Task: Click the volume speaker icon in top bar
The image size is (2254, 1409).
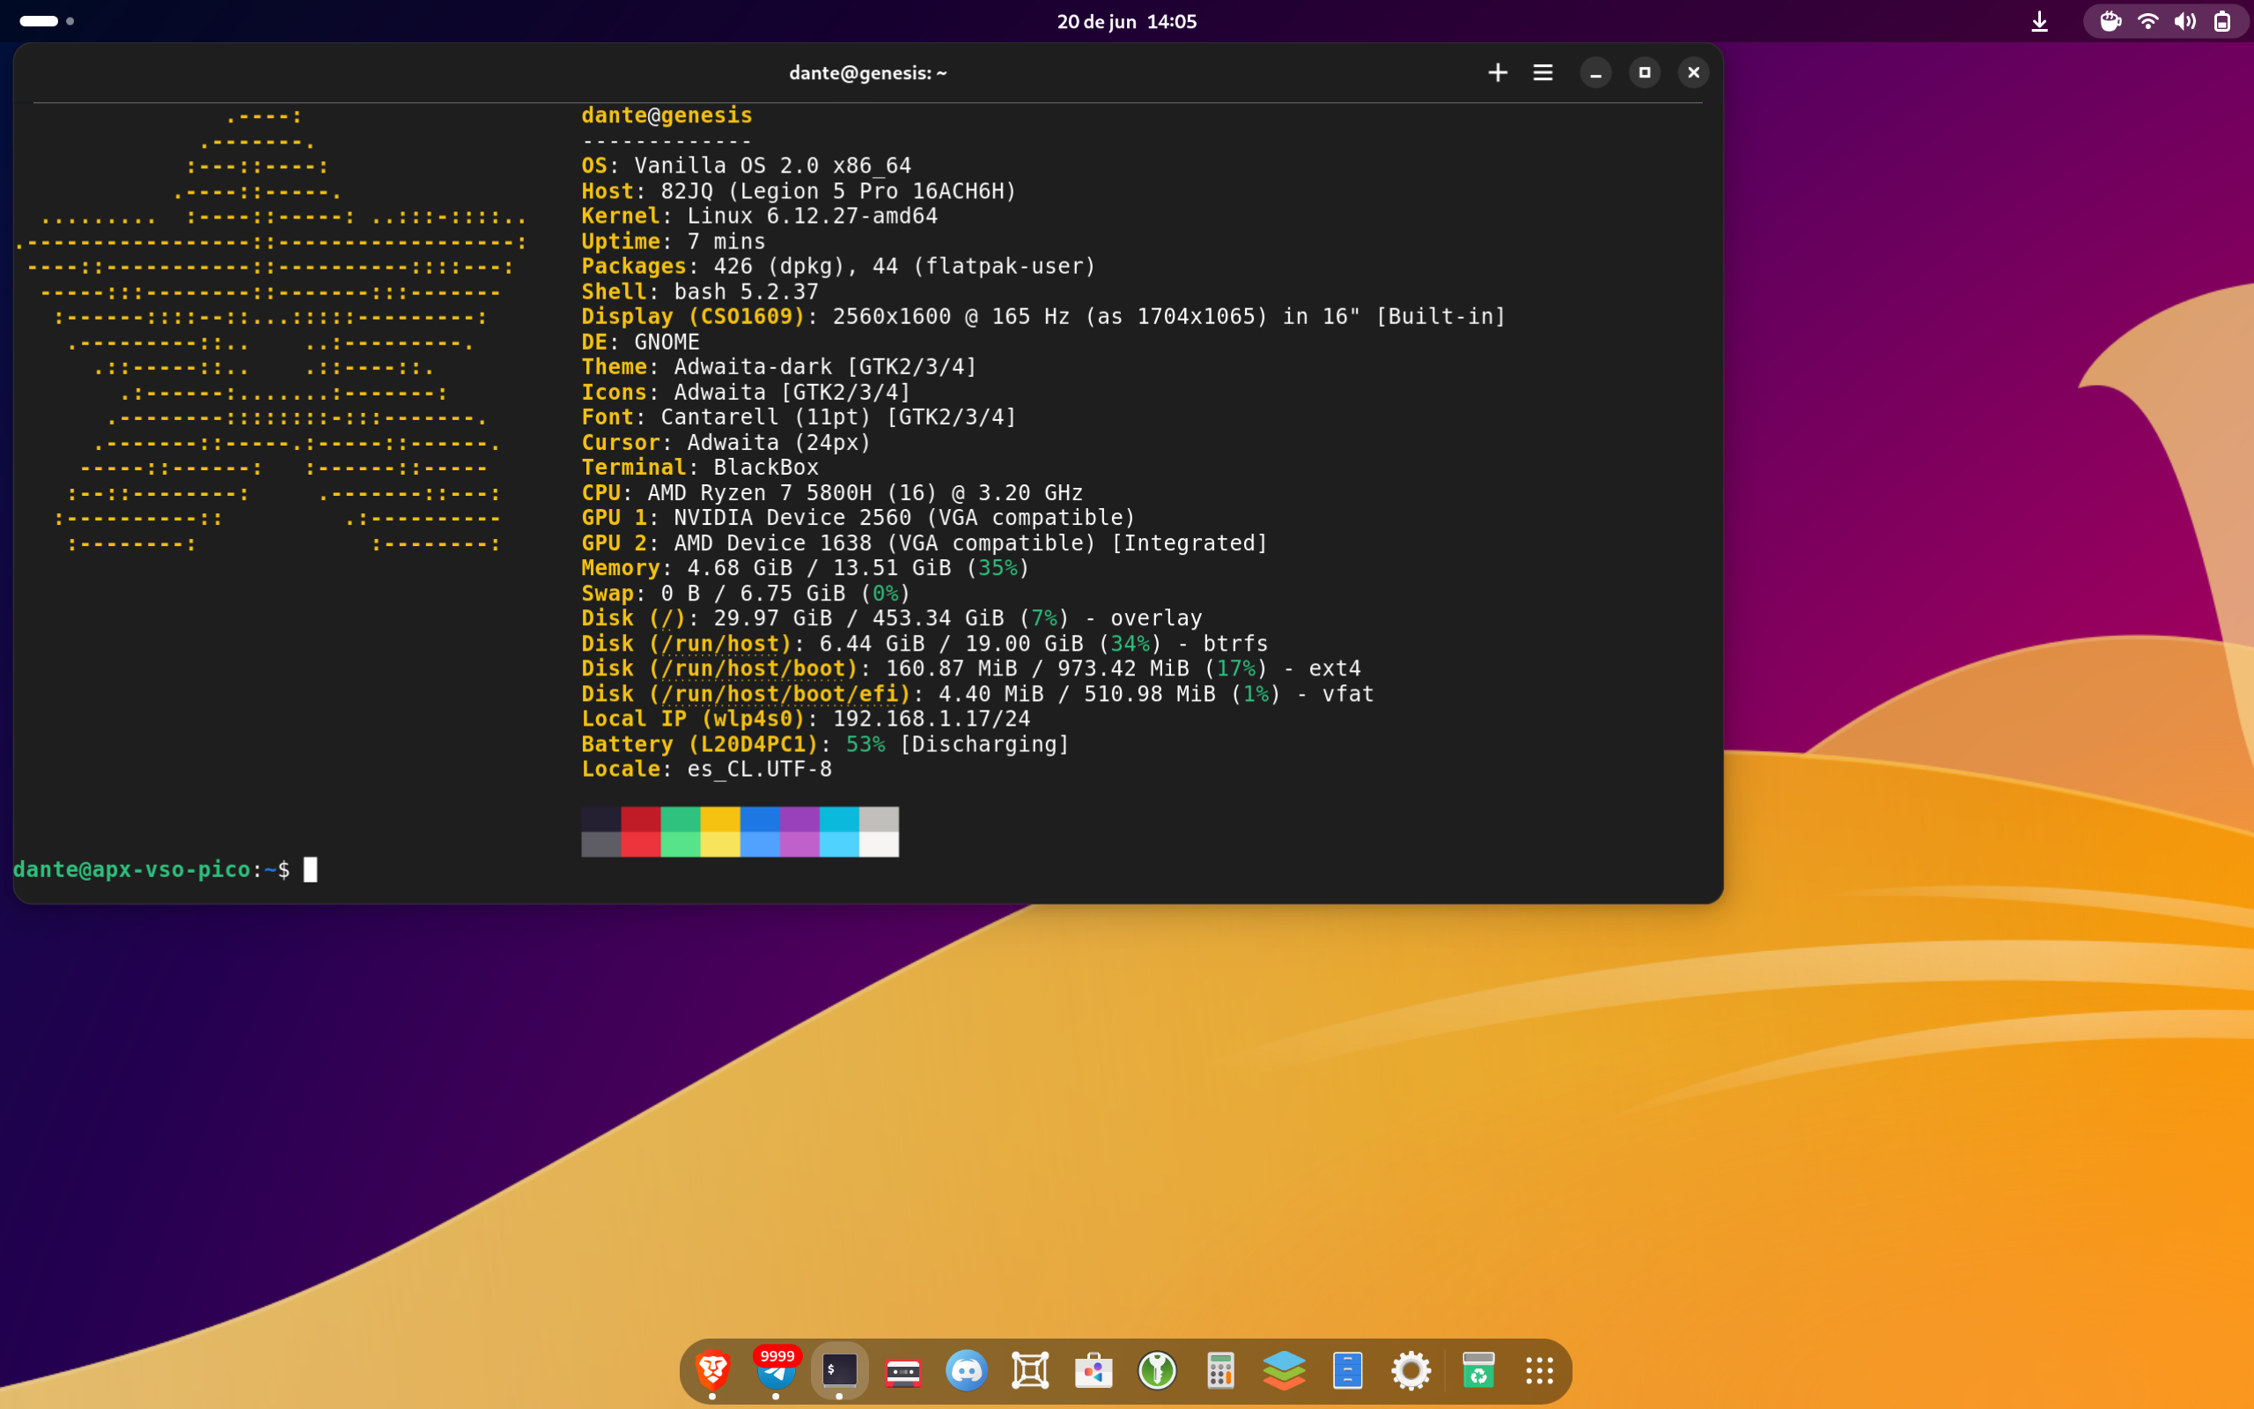Action: click(2185, 21)
